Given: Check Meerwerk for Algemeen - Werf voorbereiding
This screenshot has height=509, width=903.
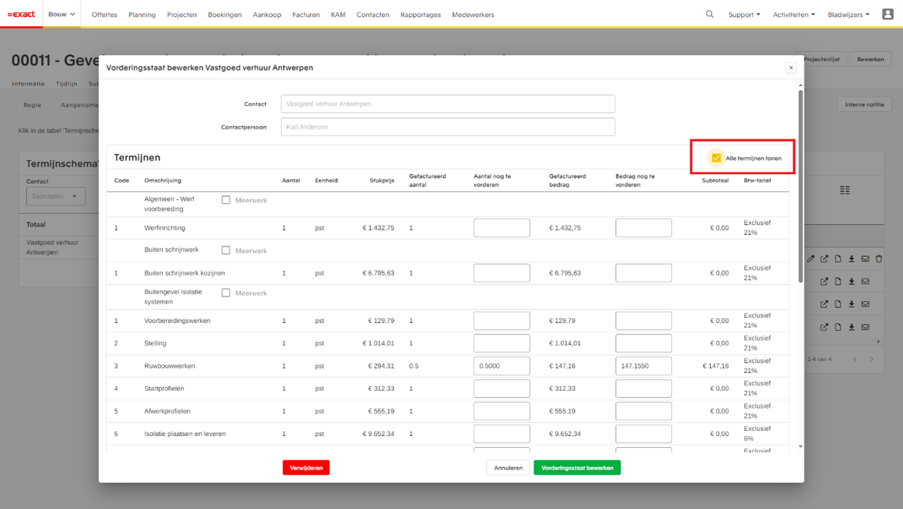Looking at the screenshot, I should click(x=226, y=200).
